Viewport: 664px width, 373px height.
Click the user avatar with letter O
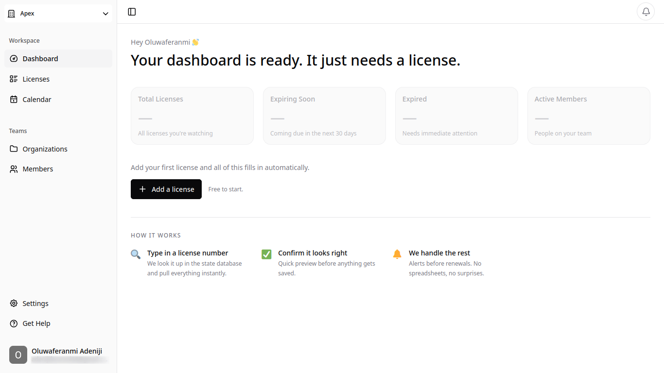click(x=18, y=355)
